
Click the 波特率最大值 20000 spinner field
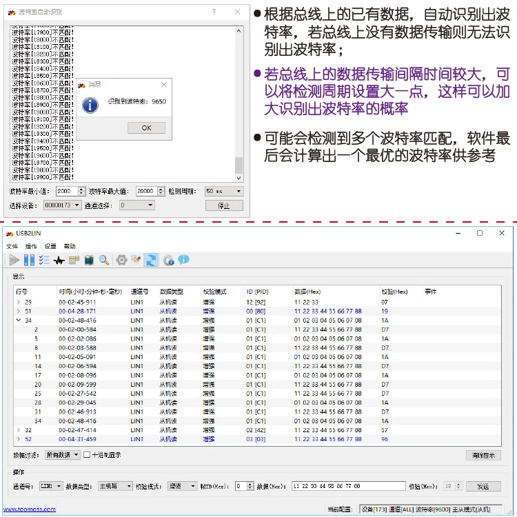click(x=150, y=191)
